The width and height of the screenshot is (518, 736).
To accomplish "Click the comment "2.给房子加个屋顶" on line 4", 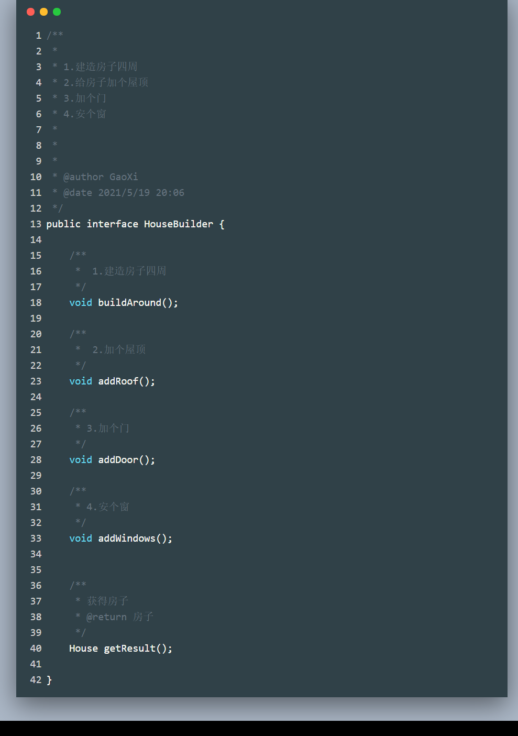I will pyautogui.click(x=106, y=82).
